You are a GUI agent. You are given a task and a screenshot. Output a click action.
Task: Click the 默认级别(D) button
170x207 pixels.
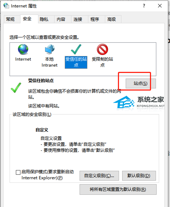[139, 176]
